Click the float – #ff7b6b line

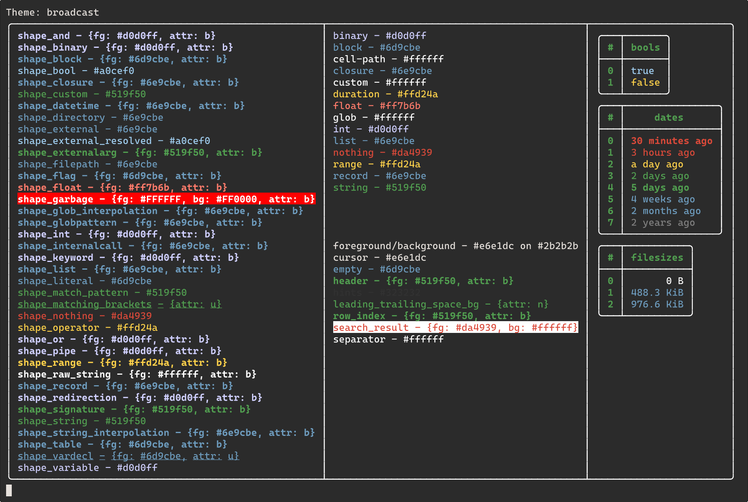[x=377, y=106]
